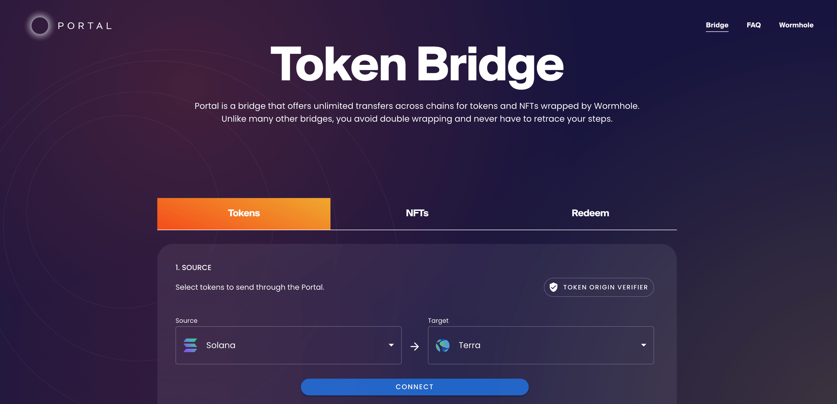Select the Terra chain icon

[443, 345]
